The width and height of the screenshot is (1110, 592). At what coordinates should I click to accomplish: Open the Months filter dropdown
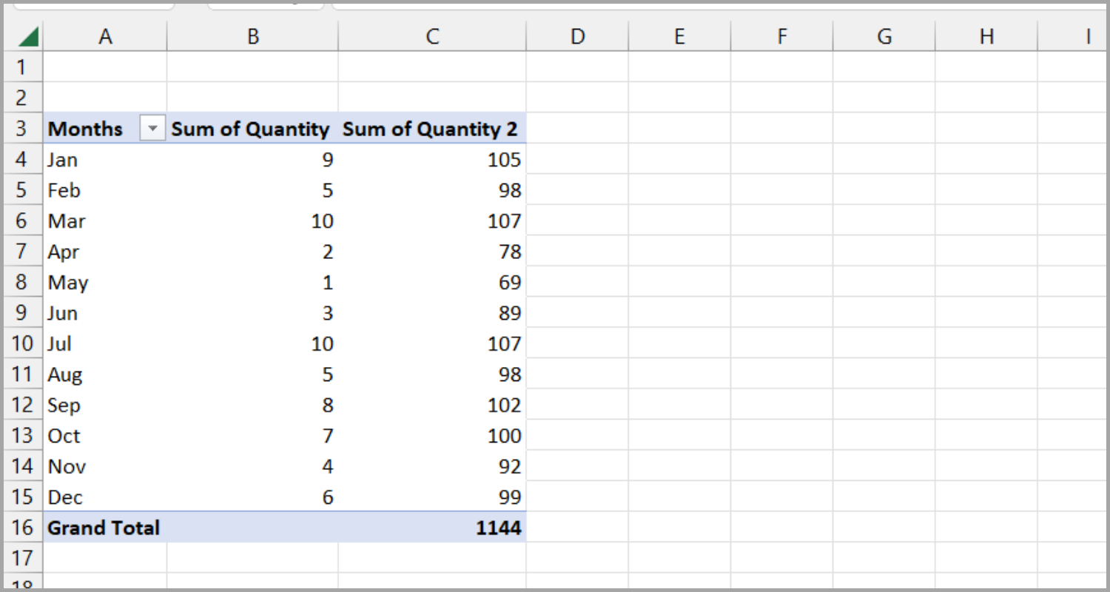point(152,128)
